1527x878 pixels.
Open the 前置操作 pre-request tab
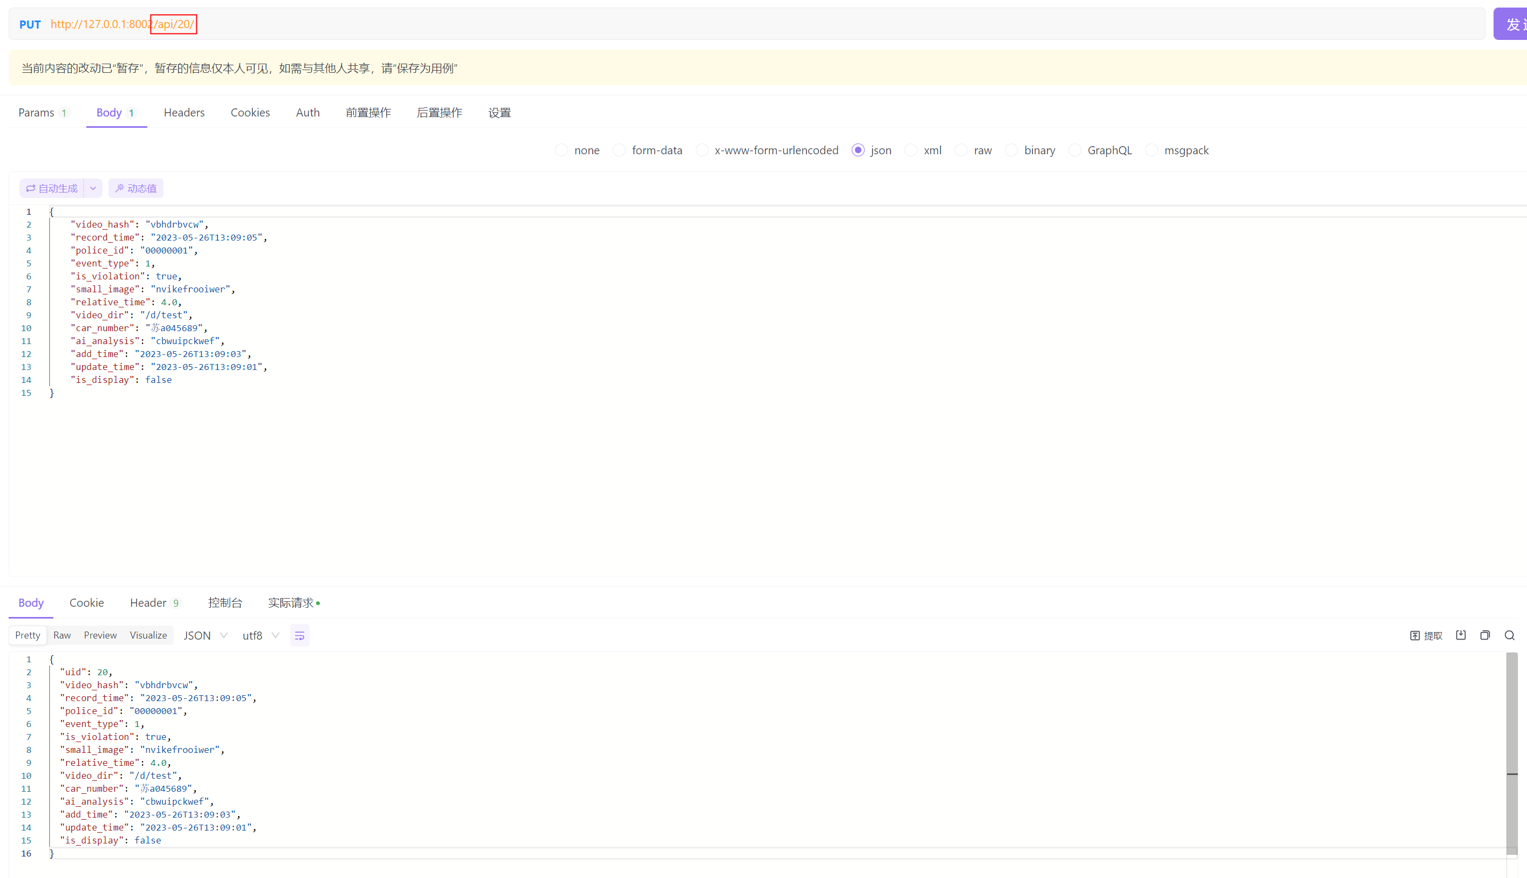(368, 113)
